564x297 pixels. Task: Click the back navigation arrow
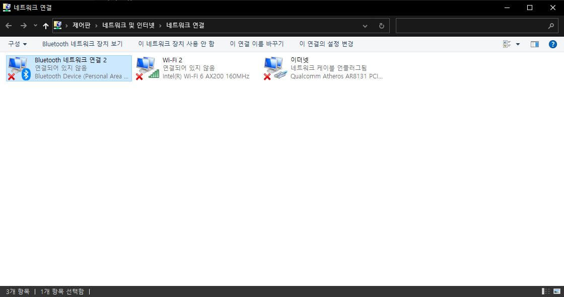(x=9, y=25)
